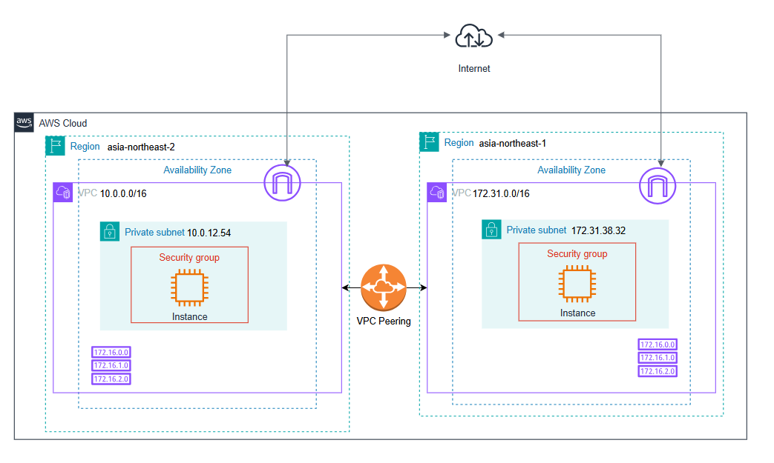Click the internet gateway icon in the left VPC
The height and width of the screenshot is (463, 774).
pyautogui.click(x=281, y=183)
